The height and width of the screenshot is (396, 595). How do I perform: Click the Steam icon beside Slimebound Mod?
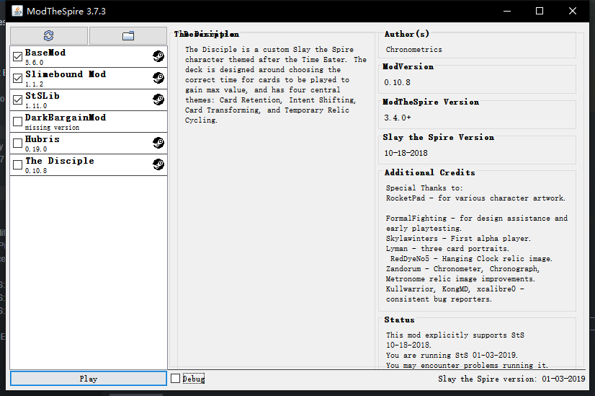(x=158, y=78)
